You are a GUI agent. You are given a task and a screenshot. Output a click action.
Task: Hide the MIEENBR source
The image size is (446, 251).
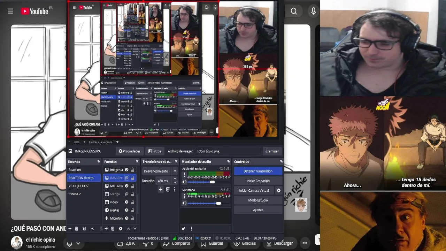pos(126,186)
